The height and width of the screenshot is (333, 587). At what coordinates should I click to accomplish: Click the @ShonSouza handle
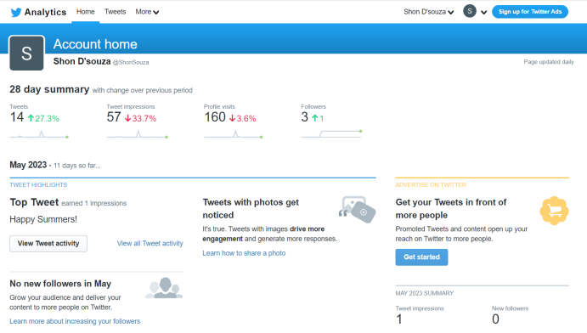131,63
